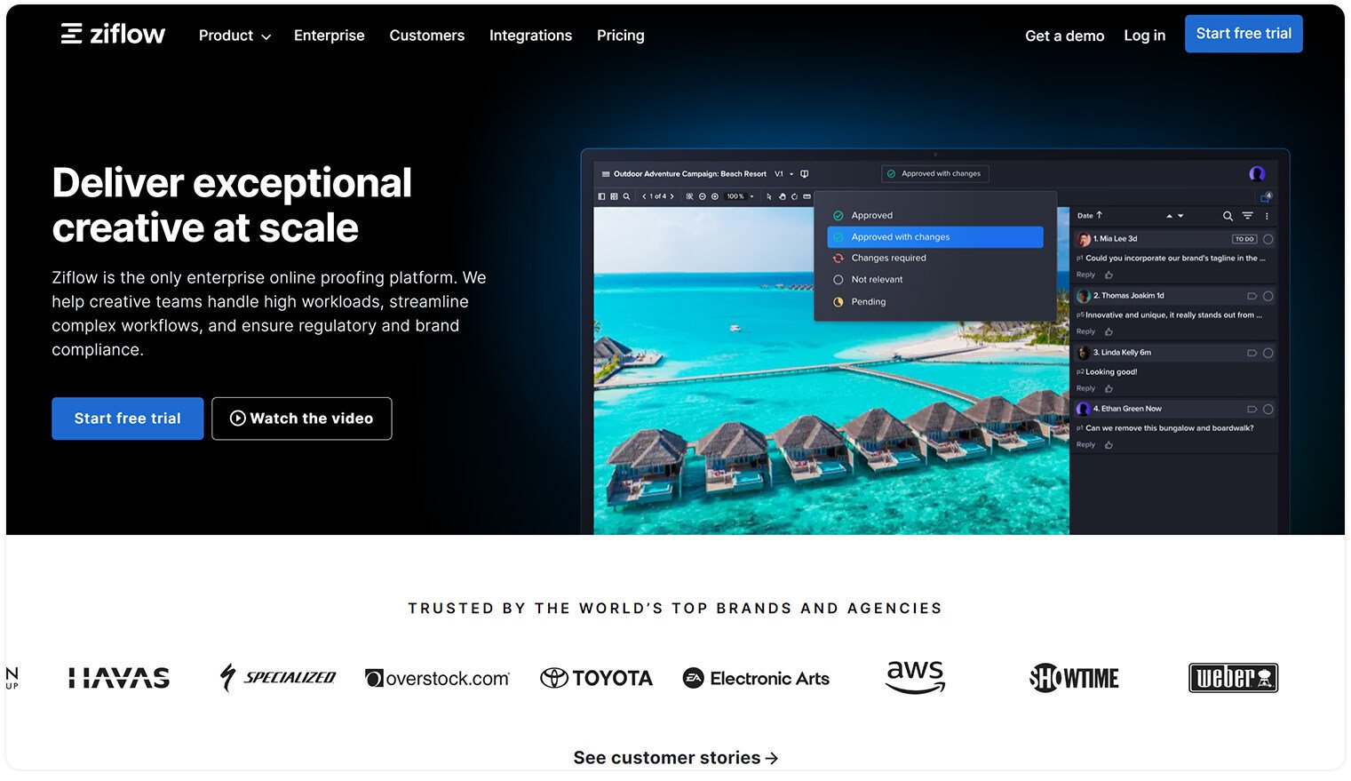Image resolution: width=1351 pixels, height=781 pixels.
Task: Click the 'Watch the video' button
Action: (302, 418)
